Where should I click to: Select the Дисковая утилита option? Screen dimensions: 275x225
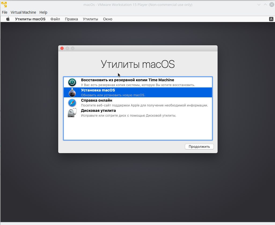pos(138,113)
